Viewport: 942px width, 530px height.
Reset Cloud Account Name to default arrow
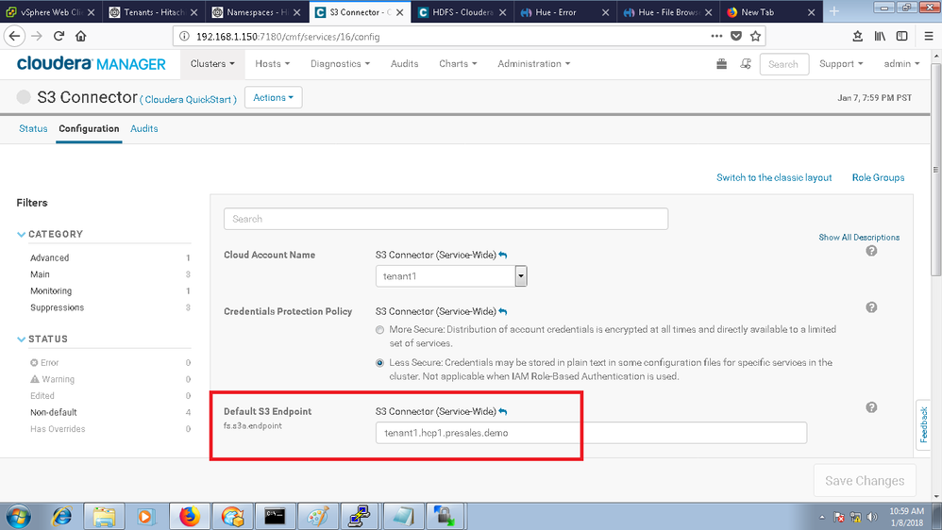click(503, 255)
